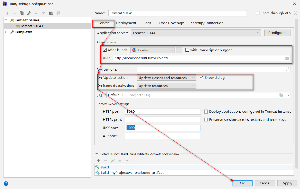The image size is (300, 190).
Task: Open the edit templates wrench icon
Action: [x=29, y=13]
